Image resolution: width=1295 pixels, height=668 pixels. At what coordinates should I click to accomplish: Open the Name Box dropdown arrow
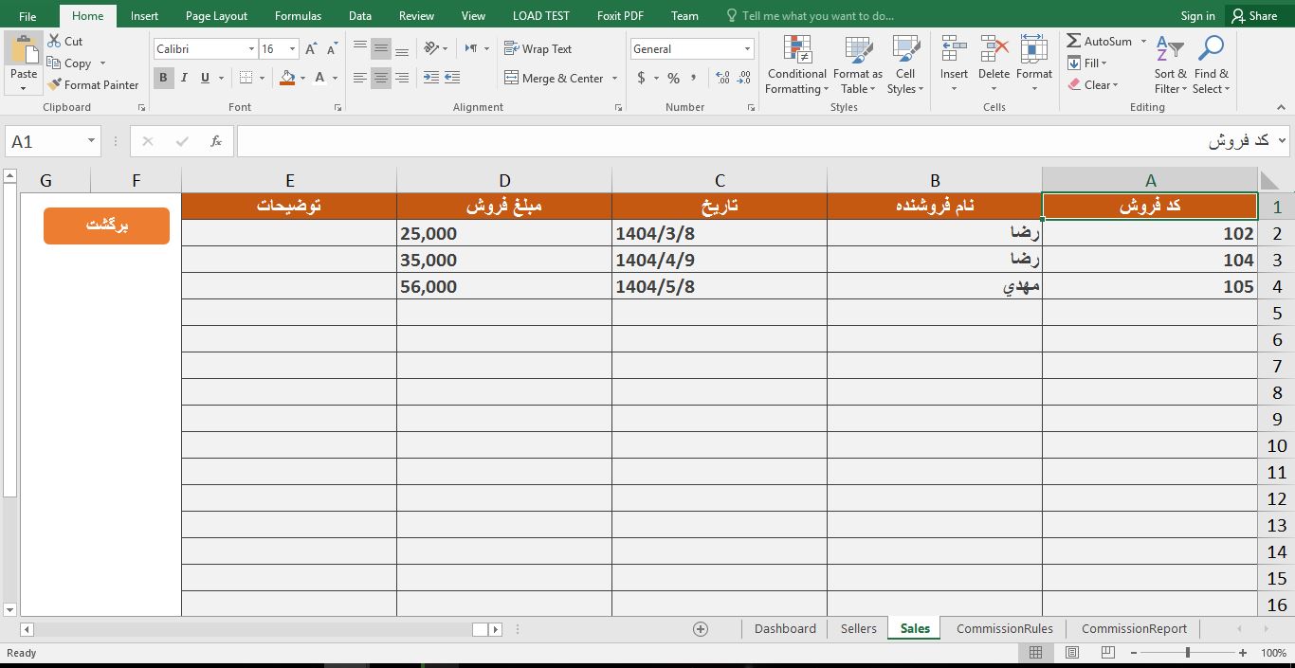tap(91, 141)
